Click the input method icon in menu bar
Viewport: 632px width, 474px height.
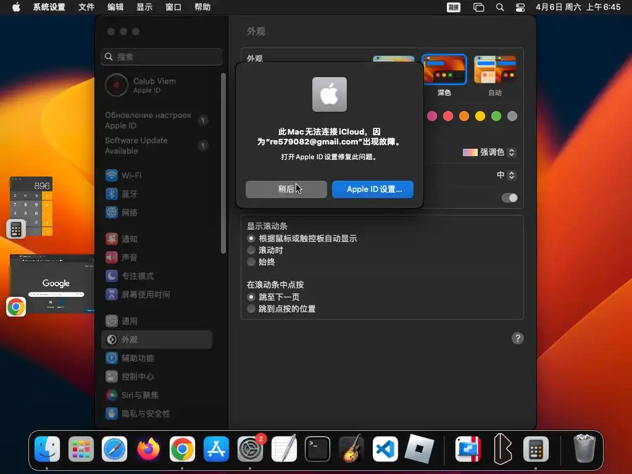[x=454, y=7]
